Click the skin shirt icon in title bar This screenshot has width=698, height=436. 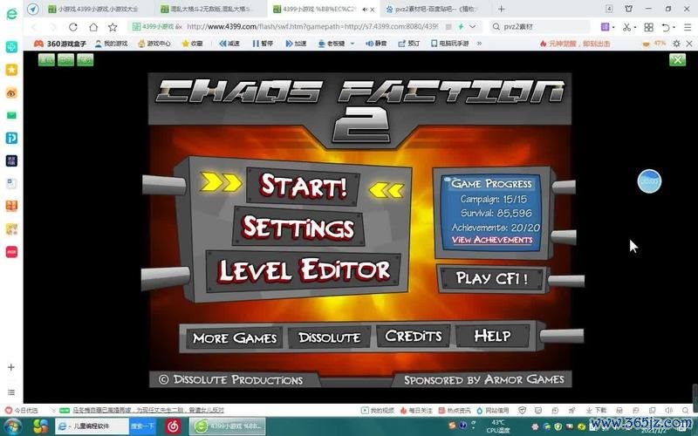click(x=628, y=9)
